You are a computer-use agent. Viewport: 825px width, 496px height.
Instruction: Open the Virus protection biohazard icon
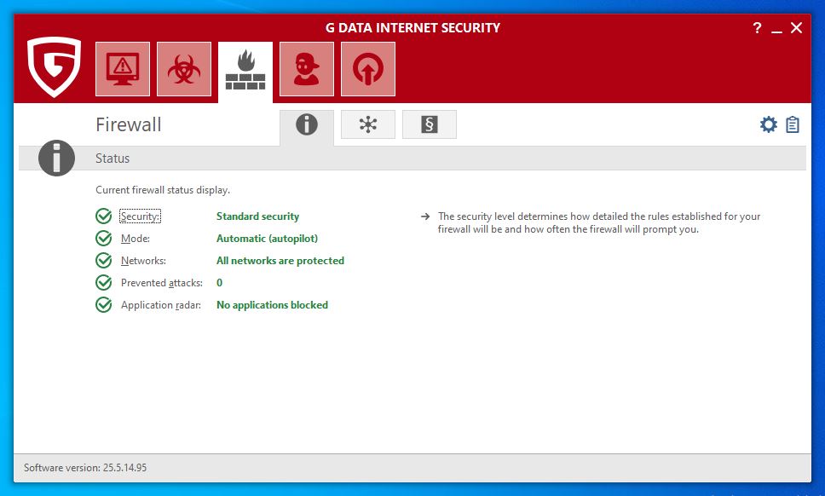coord(184,69)
